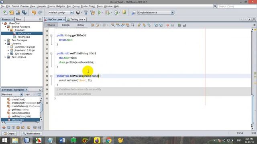Open the Navigate menu

[41, 6]
